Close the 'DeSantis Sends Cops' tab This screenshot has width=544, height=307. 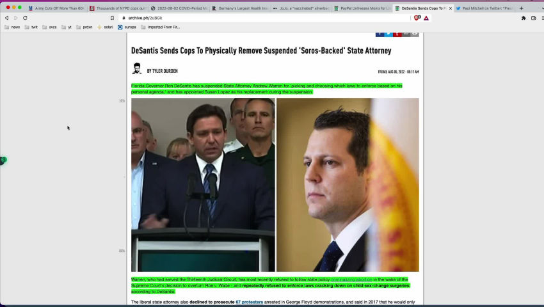(x=451, y=8)
